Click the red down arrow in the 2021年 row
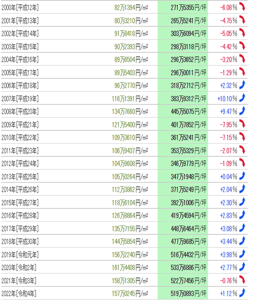255x304 pixels. [242, 280]
